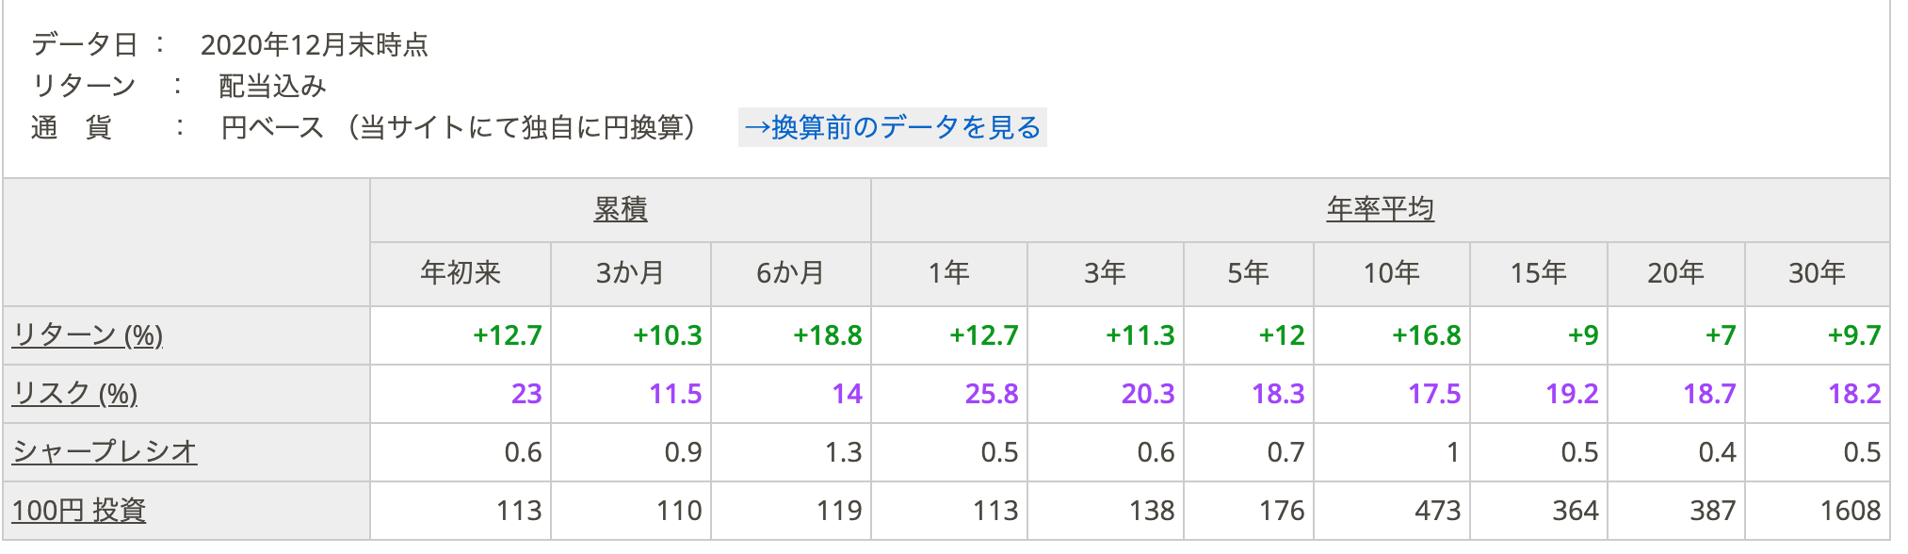Screen dimensions: 1908x554
Task: Click the リターン (%) row label link
Action: (x=88, y=335)
